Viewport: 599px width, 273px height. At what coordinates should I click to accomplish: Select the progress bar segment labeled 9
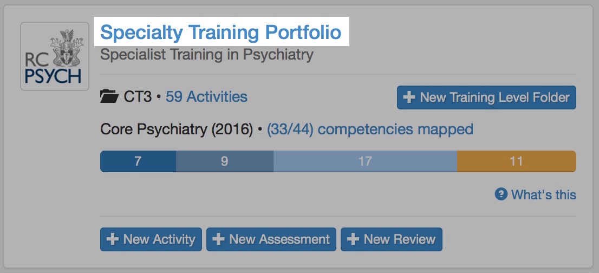[x=224, y=161]
